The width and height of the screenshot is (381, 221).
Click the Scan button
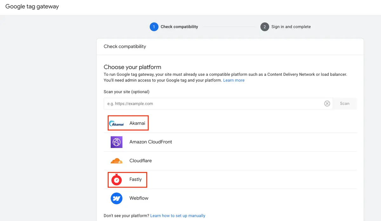click(345, 104)
